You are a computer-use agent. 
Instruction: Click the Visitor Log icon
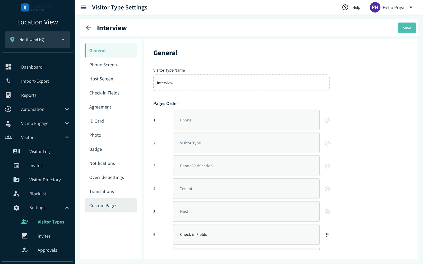[16, 151]
